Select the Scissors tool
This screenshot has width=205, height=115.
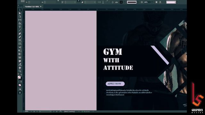(20, 47)
